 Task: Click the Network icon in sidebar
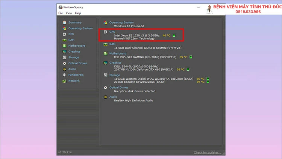[64, 81]
